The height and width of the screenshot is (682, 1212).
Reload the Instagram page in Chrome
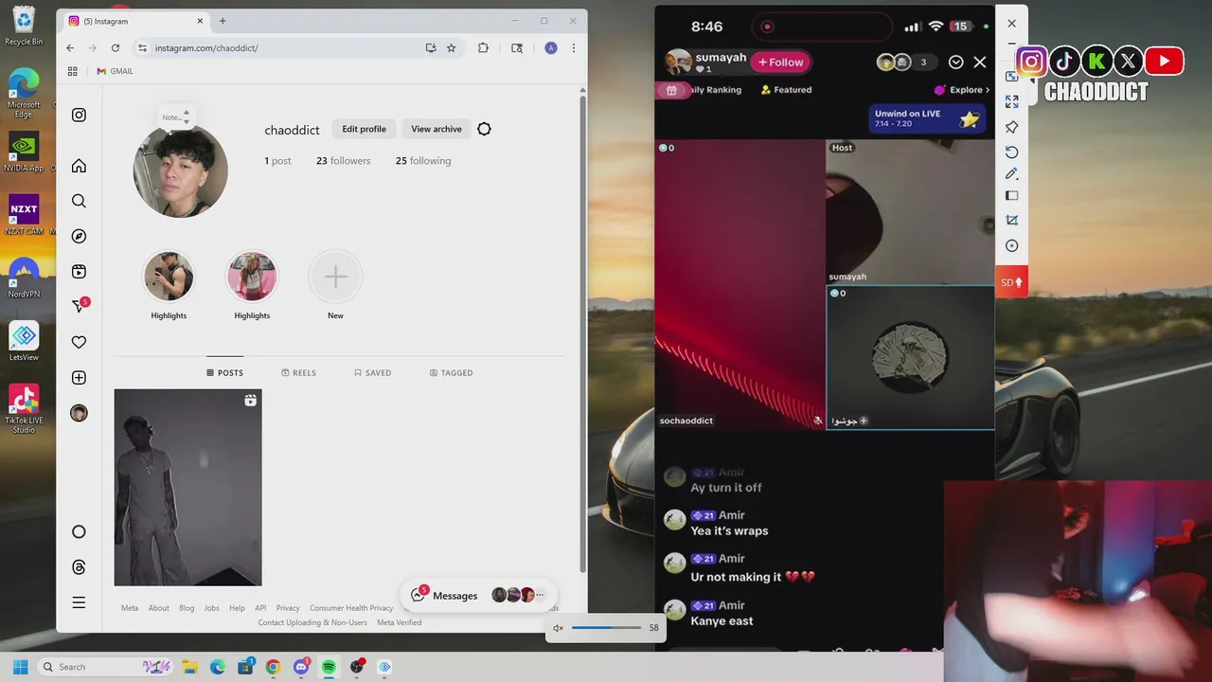[116, 47]
